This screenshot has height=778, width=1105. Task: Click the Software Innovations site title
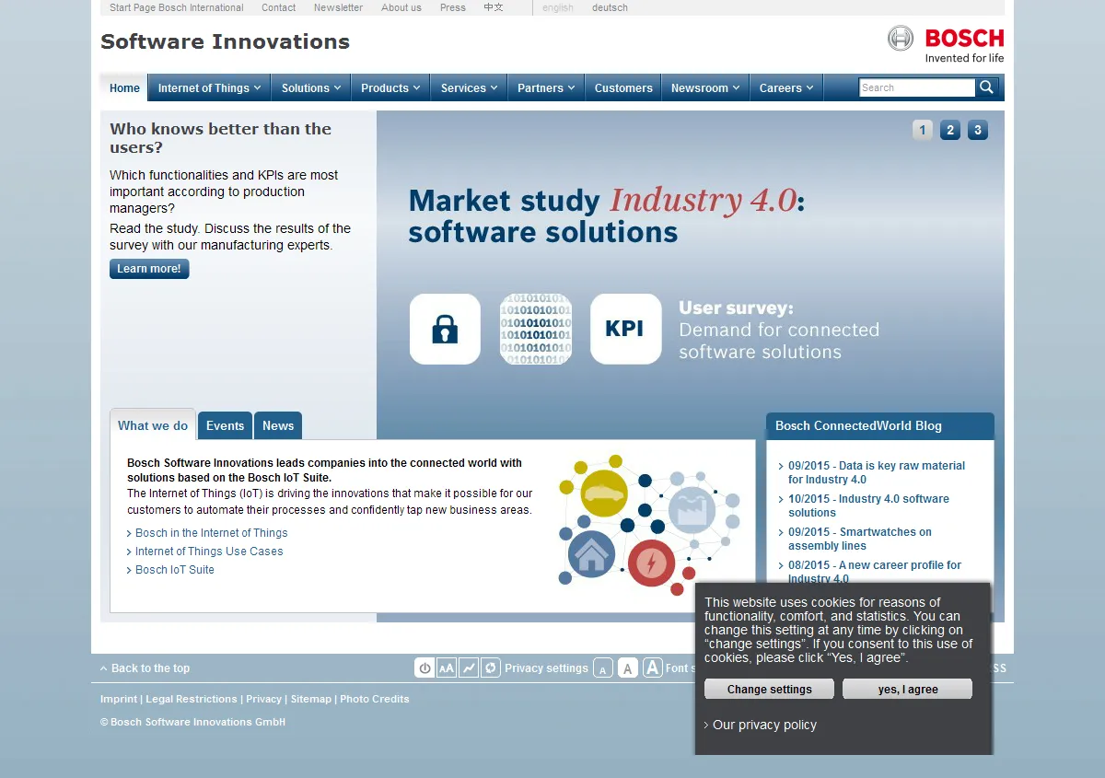226,41
